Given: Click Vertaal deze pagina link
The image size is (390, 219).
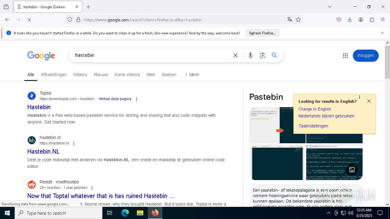Looking at the screenshot, I should coord(115,99).
